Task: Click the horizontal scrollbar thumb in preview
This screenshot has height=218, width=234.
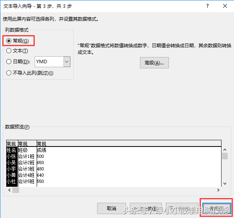Action: [16, 190]
